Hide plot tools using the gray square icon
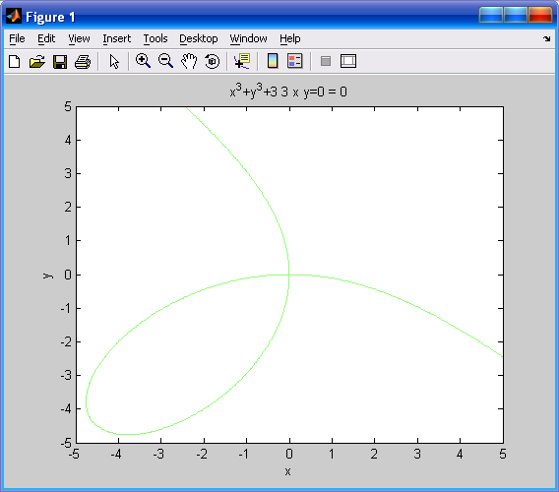Screen dimensions: 559x492 click(x=326, y=61)
